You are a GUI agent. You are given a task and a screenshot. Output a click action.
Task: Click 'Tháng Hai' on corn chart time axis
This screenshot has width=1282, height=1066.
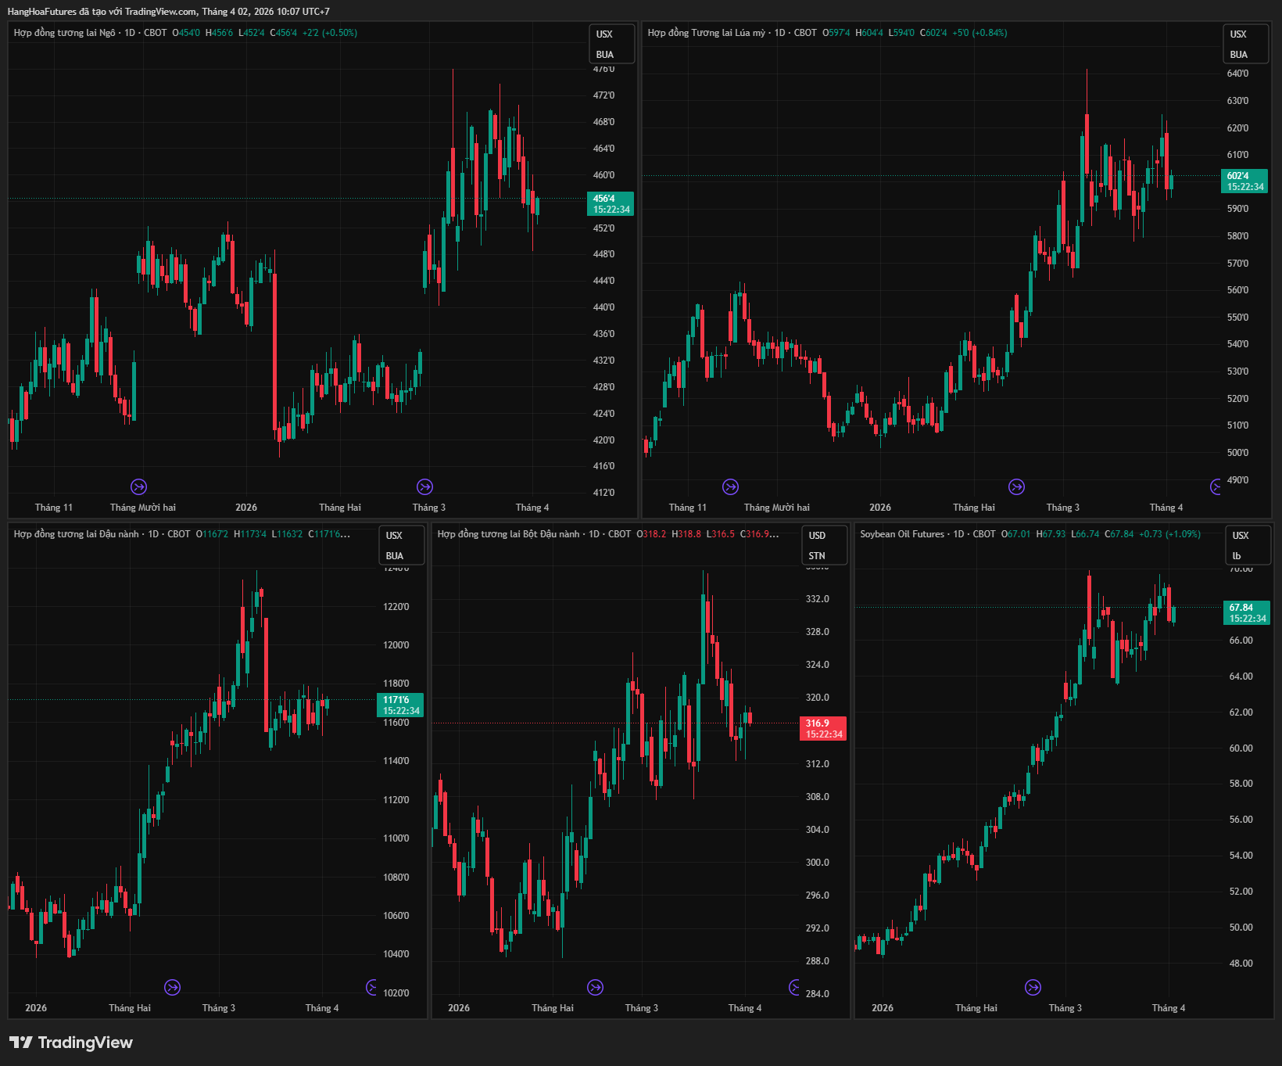[x=340, y=508]
